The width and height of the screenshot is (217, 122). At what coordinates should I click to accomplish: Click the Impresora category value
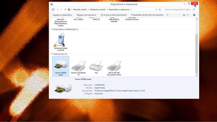tap(99, 94)
